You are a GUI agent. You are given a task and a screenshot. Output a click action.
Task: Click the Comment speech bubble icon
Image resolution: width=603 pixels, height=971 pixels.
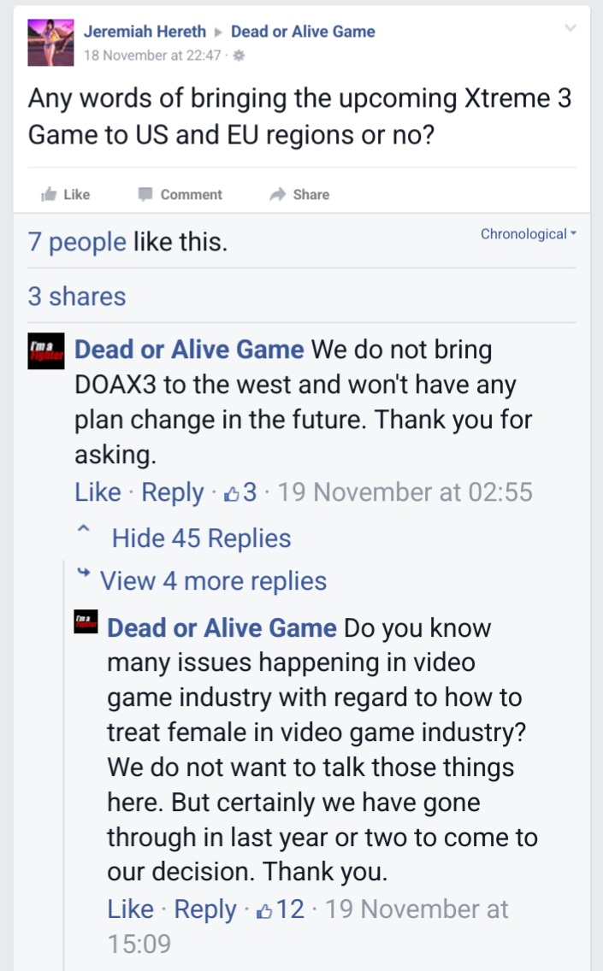tap(145, 194)
